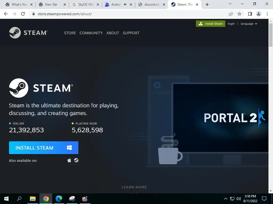Mute the Android tab's audio speaker icon
This screenshot has width=273, height=204.
(125, 5)
